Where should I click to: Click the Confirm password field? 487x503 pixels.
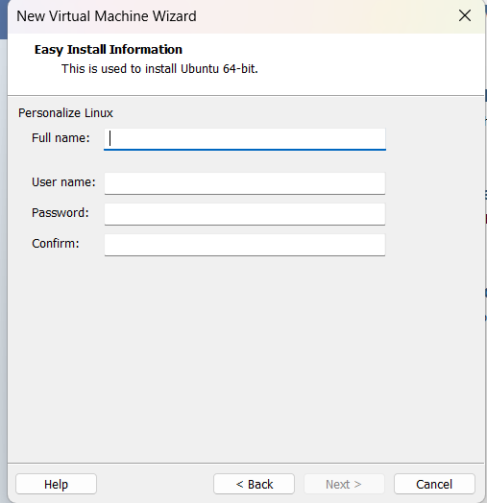[x=245, y=245]
